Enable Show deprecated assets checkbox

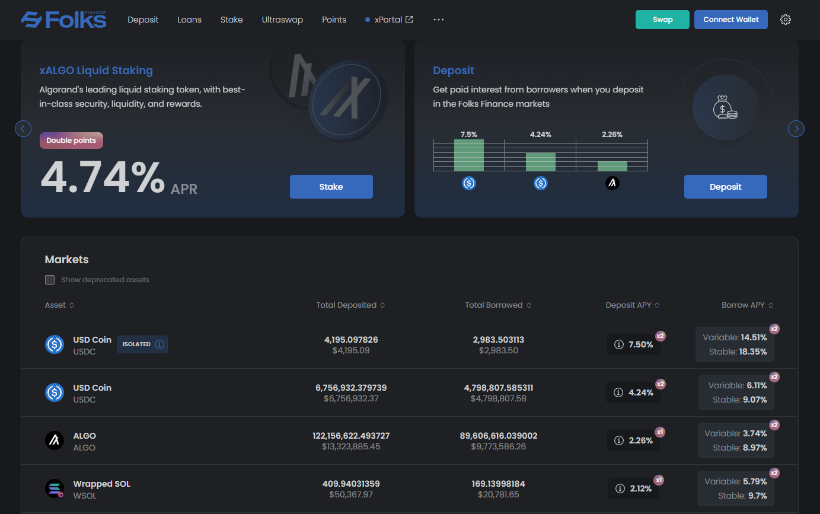pos(50,280)
